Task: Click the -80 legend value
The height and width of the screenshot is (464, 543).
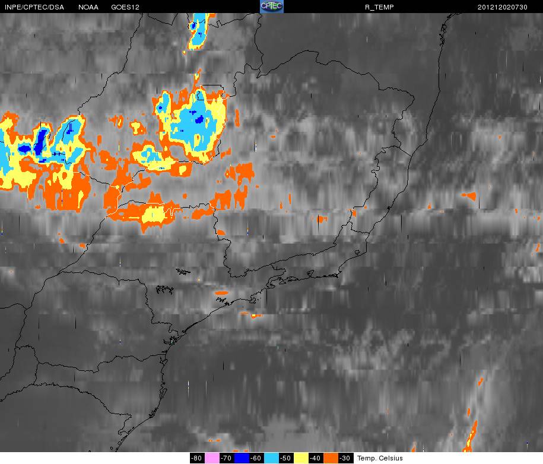Action: tap(196, 458)
